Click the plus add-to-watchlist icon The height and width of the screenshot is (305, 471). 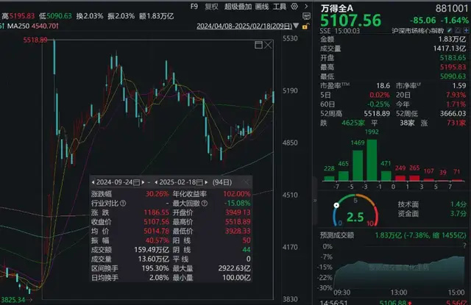[466, 30]
